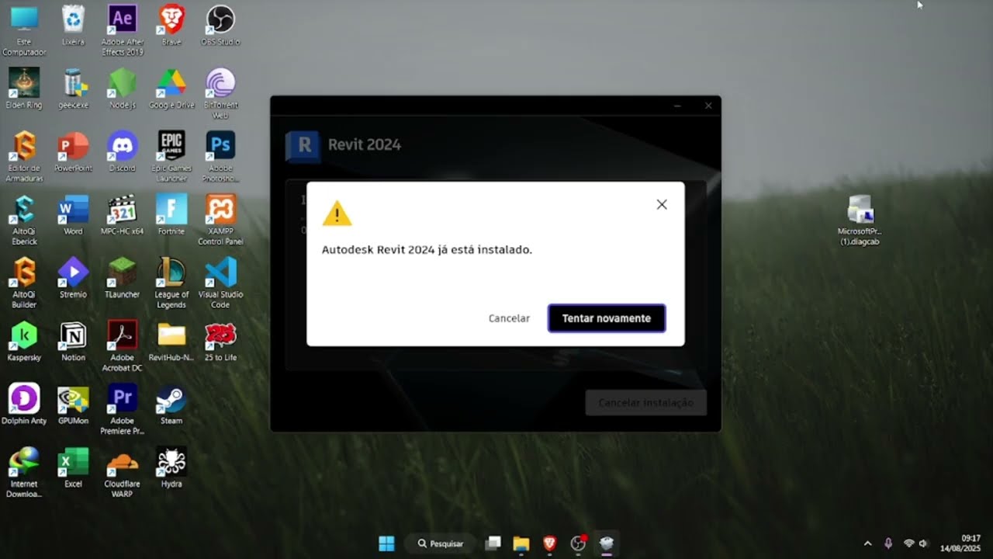Select the Hydra desktop shortcut
This screenshot has height=559, width=993.
coord(171,468)
